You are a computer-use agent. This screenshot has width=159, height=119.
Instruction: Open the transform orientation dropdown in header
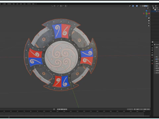[x=53, y=6]
